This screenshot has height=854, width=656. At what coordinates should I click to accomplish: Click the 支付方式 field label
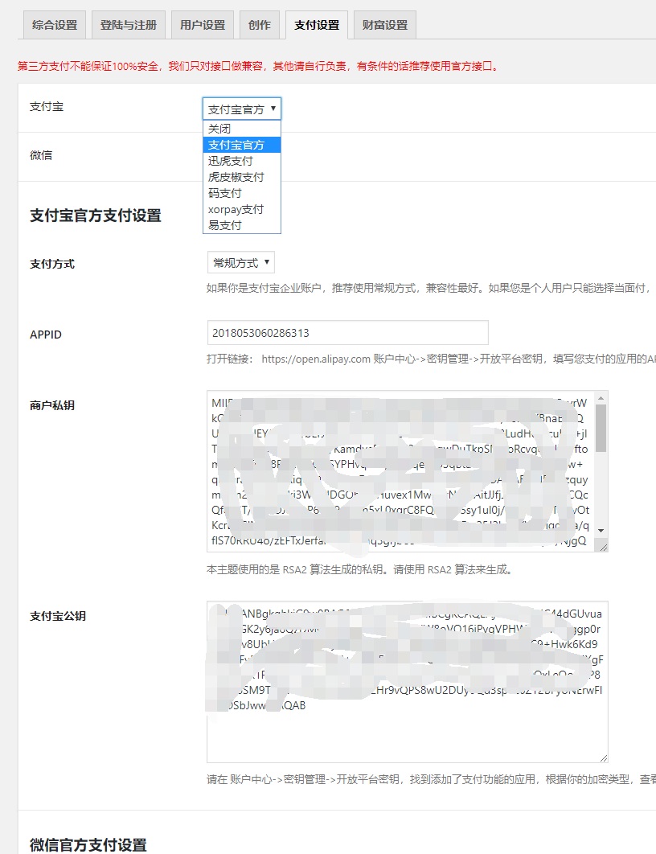(x=52, y=264)
